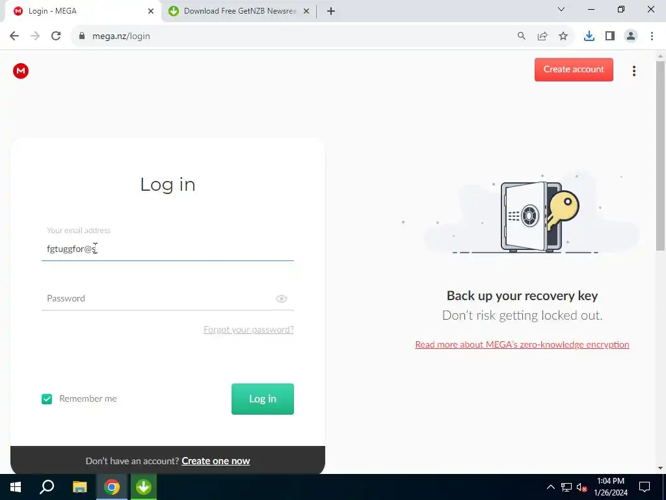The width and height of the screenshot is (666, 500).
Task: Click the muted volume tray icon
Action: (582, 487)
